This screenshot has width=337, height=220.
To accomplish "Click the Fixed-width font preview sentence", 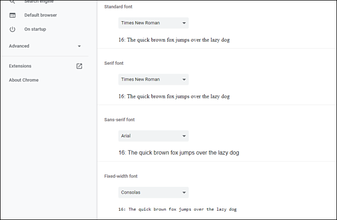I will (177, 209).
